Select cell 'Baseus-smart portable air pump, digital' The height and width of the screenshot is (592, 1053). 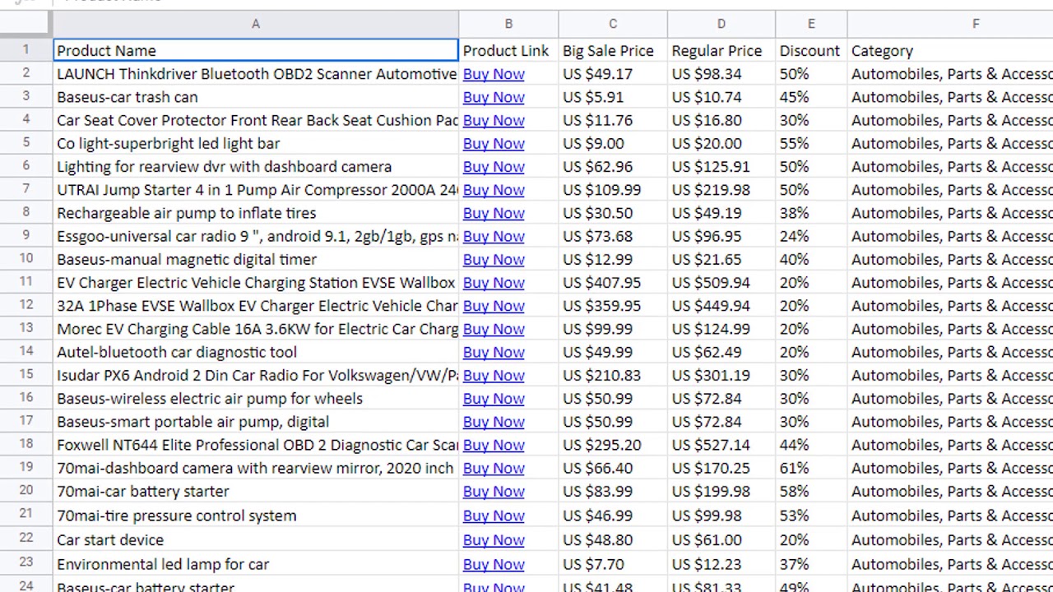click(x=256, y=422)
